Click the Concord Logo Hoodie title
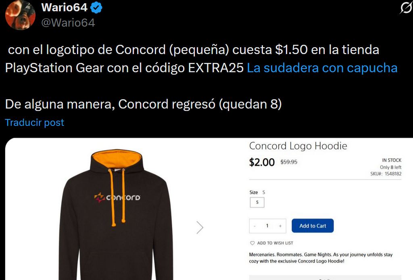 click(298, 146)
